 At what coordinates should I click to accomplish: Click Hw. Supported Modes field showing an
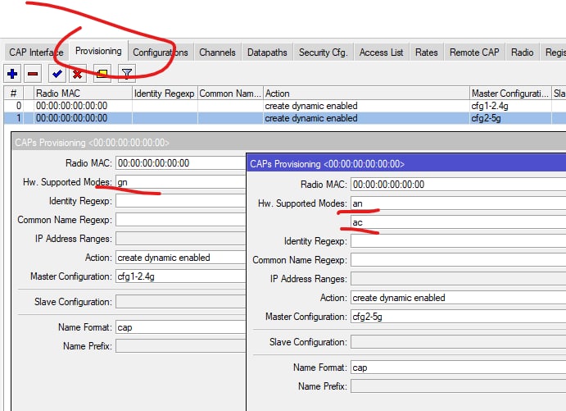(458, 203)
